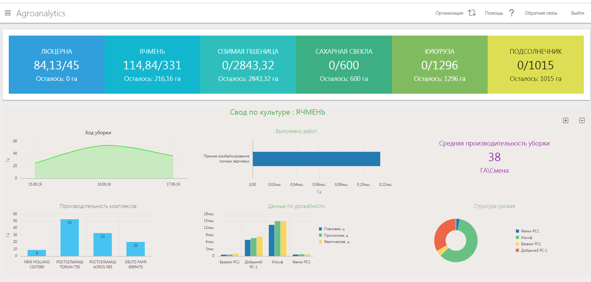The width and height of the screenshot is (591, 282).
Task: Toggle Фактическая series in yield legend
Action: coord(336,242)
